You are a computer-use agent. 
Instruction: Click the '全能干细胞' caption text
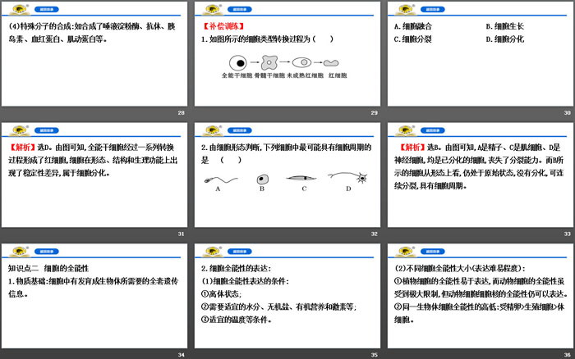[x=237, y=75]
